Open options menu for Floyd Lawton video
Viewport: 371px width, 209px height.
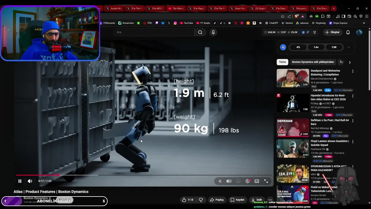[x=353, y=142]
